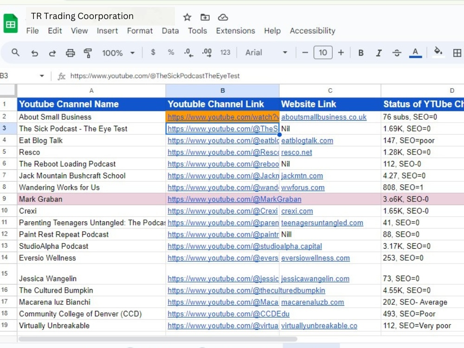Open the Help menu
464x348 pixels.
(272, 31)
